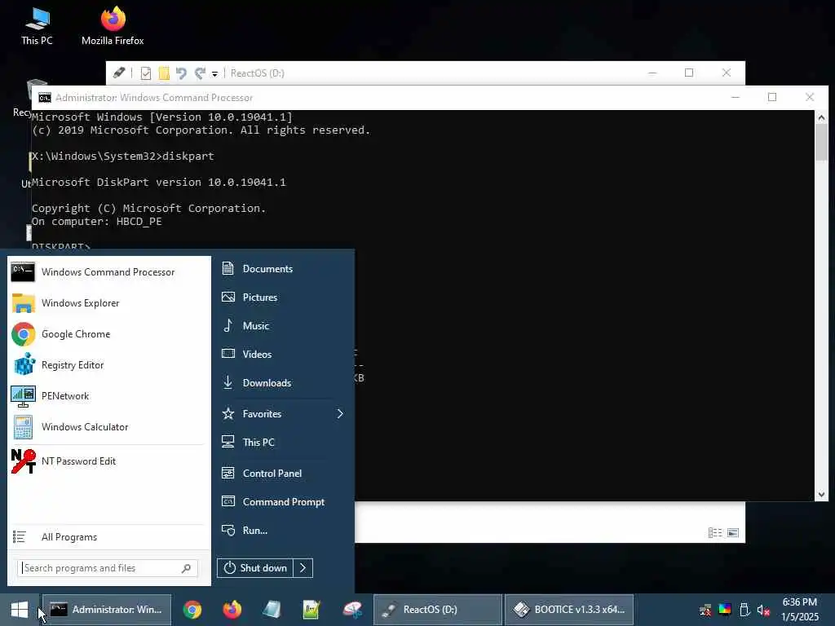This screenshot has width=835, height=626.
Task: Click the colorful display tray icon
Action: [725, 610]
